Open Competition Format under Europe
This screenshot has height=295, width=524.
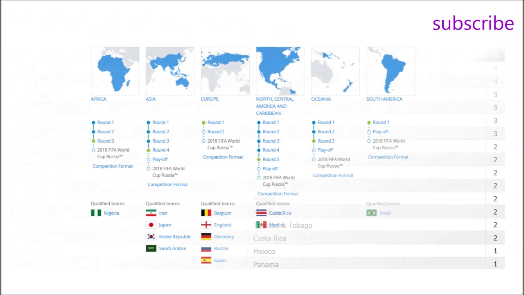pyautogui.click(x=223, y=157)
